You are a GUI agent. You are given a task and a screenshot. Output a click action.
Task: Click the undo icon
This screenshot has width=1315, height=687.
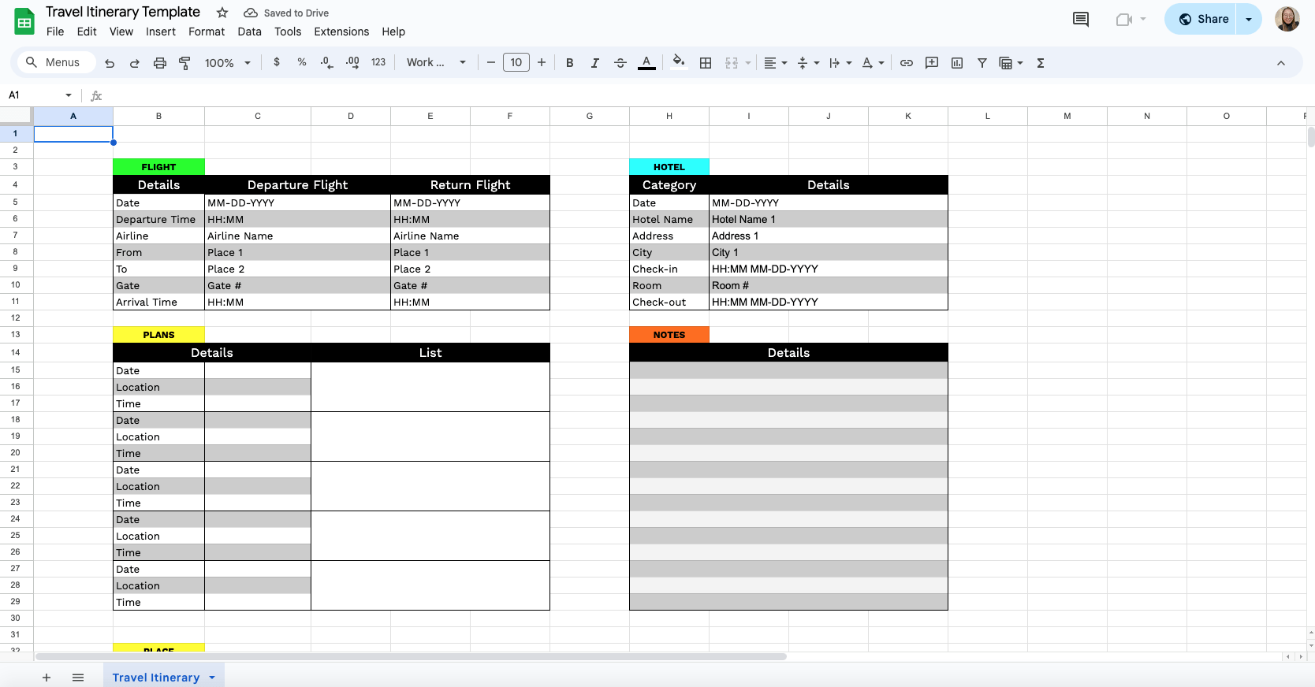tap(110, 63)
